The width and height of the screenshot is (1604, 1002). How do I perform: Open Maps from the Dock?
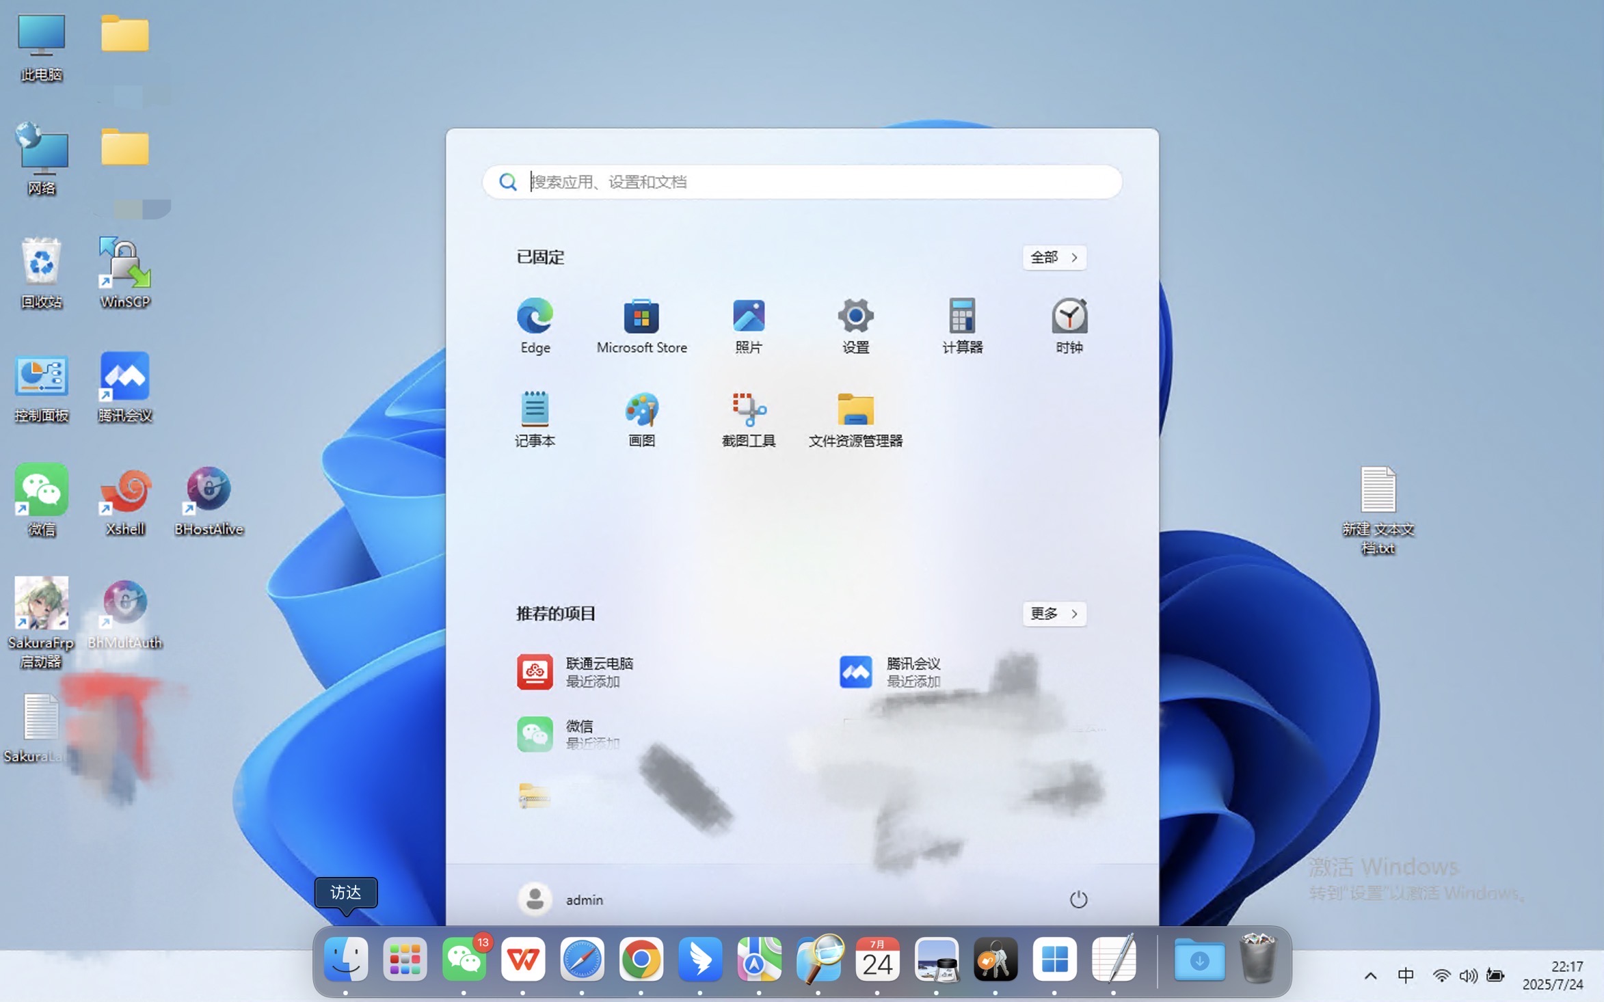click(759, 959)
